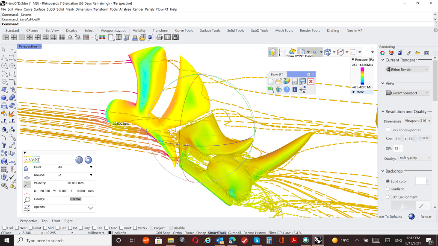
Task: Click the stop simulation button in FlowRT panel
Action: click(x=88, y=160)
